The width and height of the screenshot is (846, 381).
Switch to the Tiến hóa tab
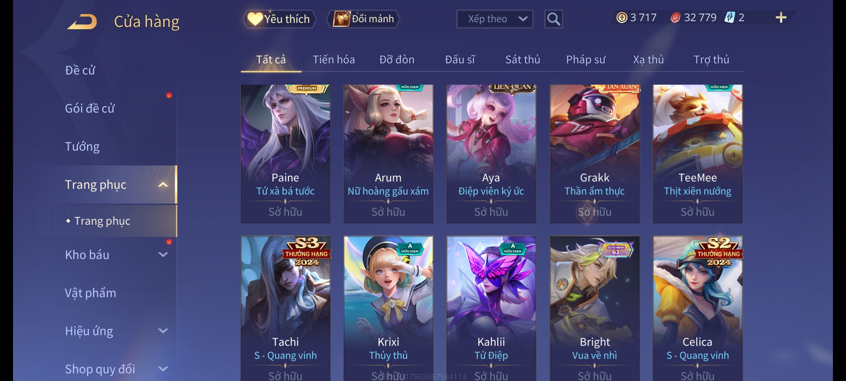[334, 60]
